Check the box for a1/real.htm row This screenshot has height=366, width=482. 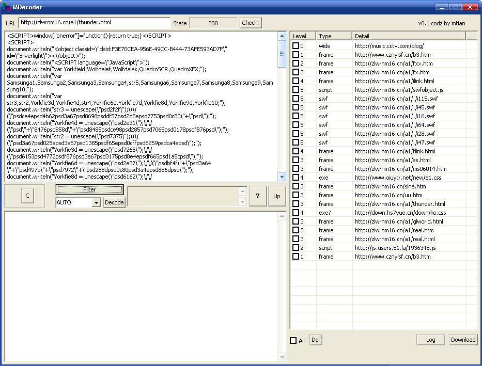pos(296,230)
